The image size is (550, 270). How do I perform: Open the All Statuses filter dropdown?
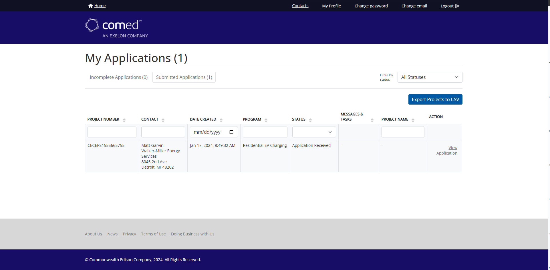pyautogui.click(x=430, y=77)
